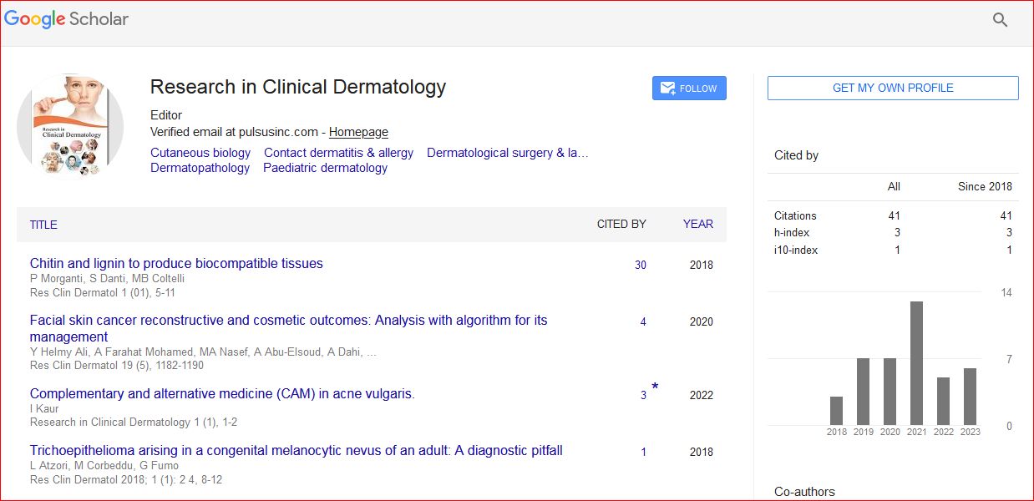This screenshot has width=1034, height=501.
Task: Click the search magnifier icon
Action: point(1000,20)
